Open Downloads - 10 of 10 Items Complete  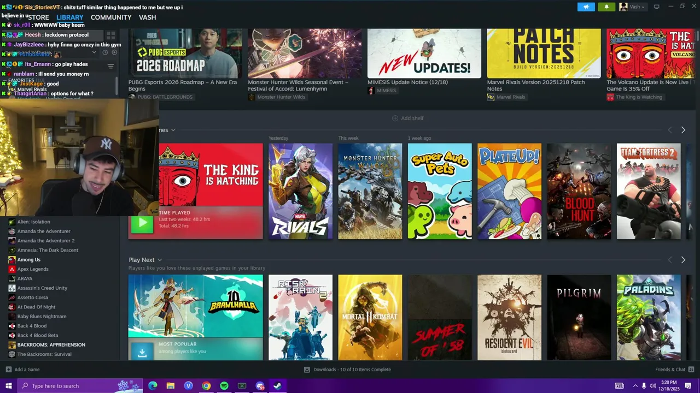click(x=347, y=370)
